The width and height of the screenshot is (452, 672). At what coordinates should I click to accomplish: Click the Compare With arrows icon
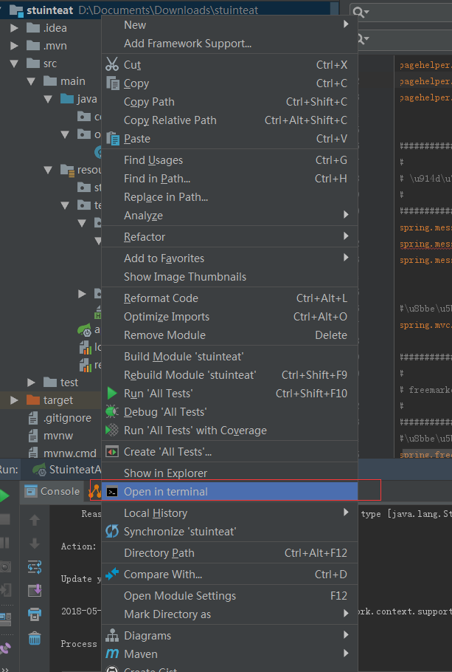coord(112,574)
